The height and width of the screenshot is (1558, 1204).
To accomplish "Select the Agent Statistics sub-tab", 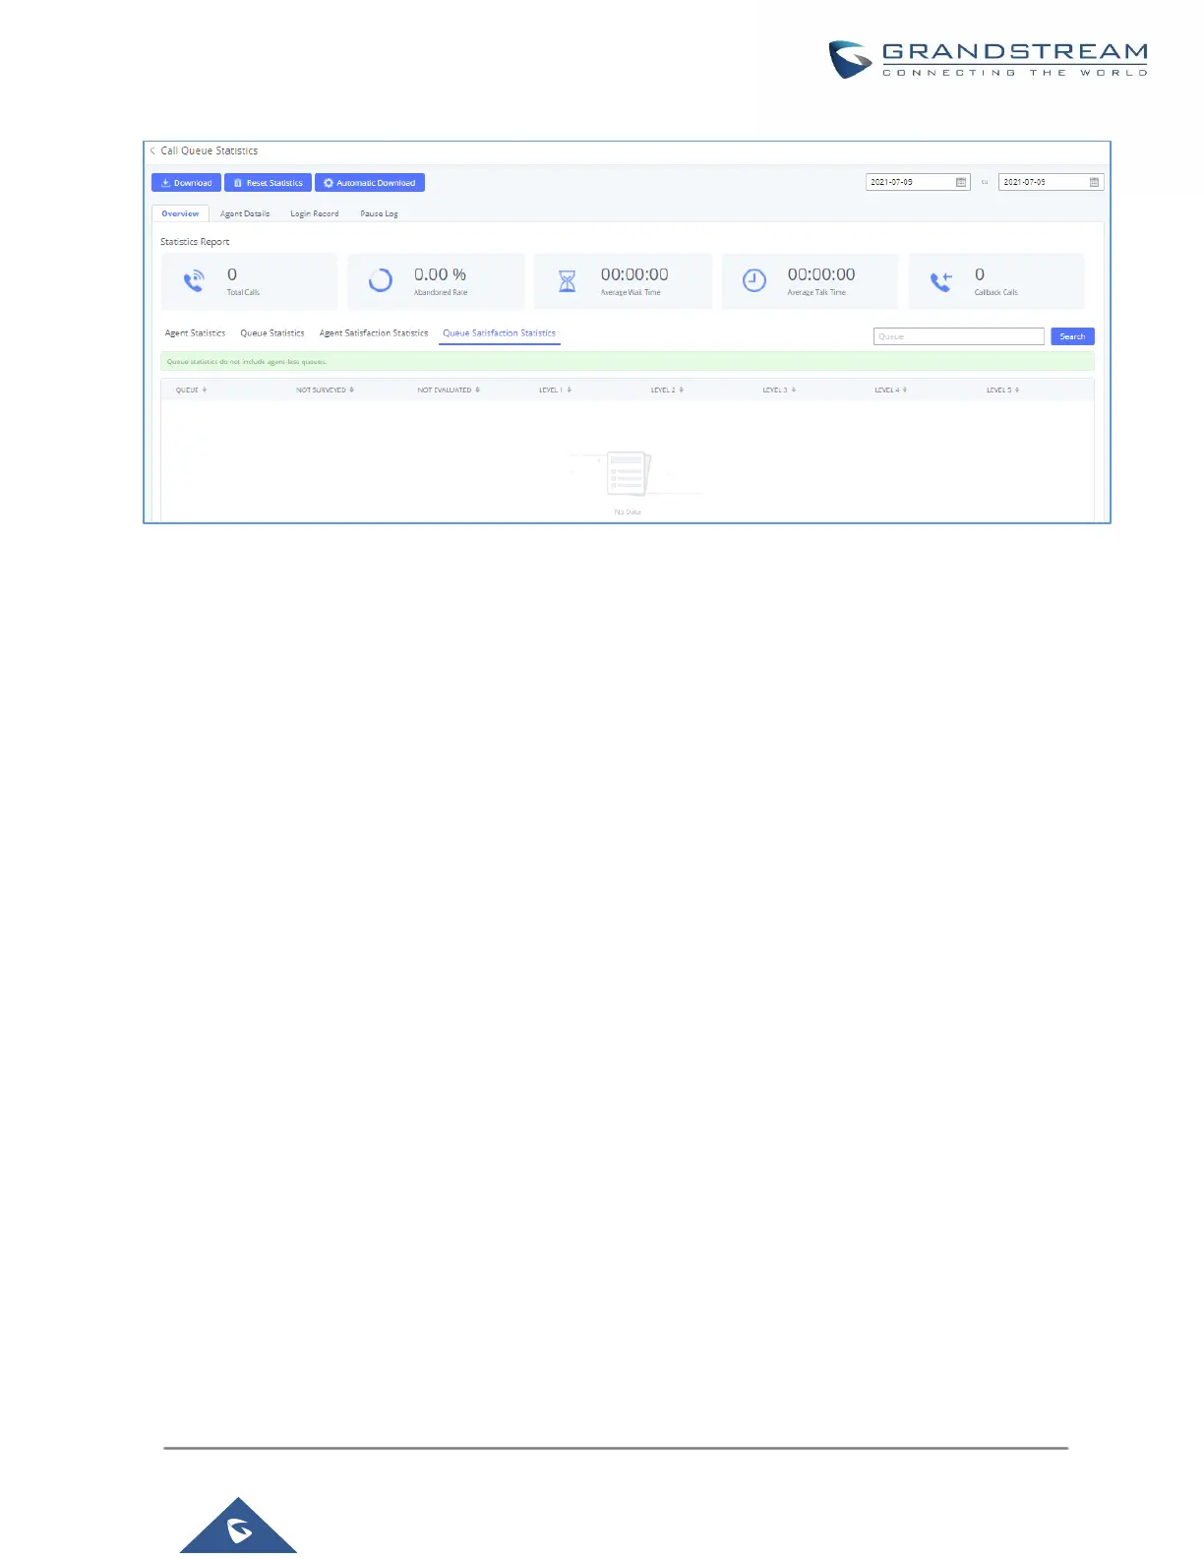I will pyautogui.click(x=195, y=333).
